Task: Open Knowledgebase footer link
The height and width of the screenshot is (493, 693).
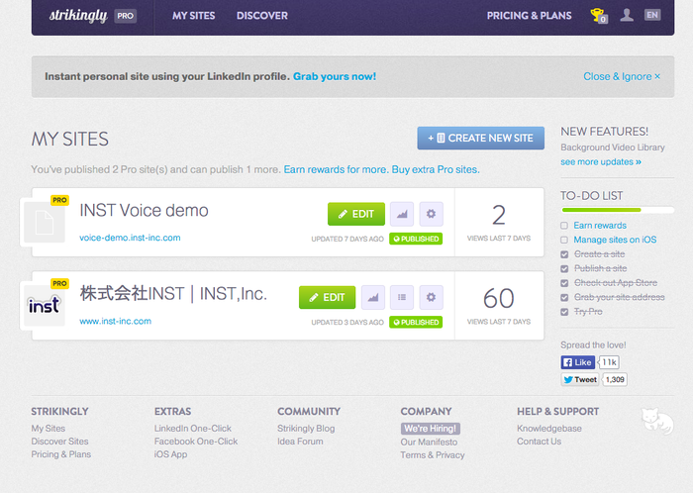Action: pyautogui.click(x=549, y=429)
